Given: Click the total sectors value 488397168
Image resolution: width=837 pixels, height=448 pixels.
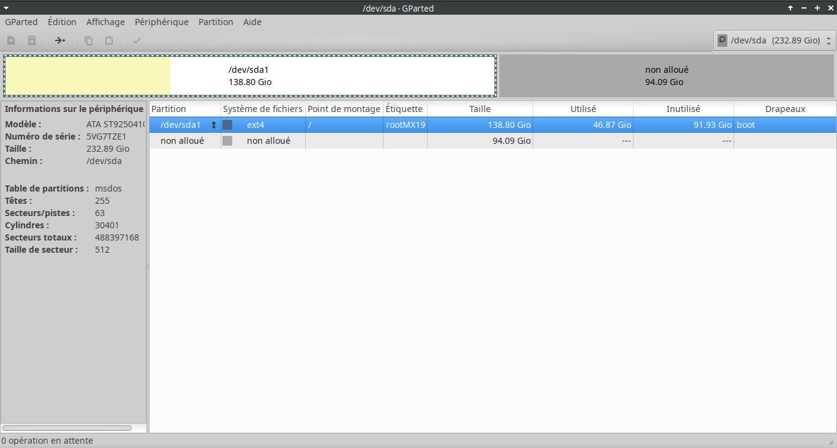Looking at the screenshot, I should tap(117, 237).
